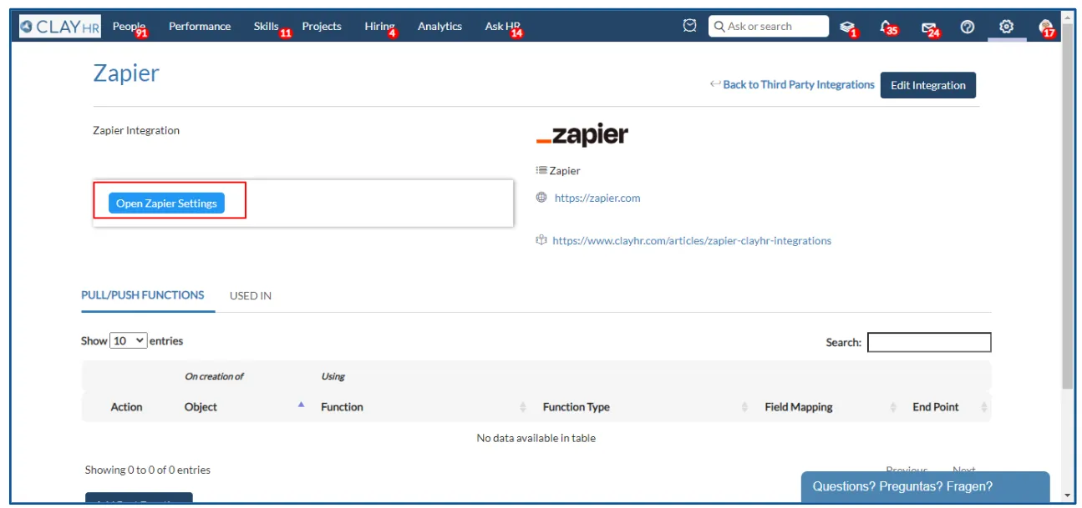Sort table by Function Type column
Viewport: 1082px width, 508px height.
coord(644,406)
